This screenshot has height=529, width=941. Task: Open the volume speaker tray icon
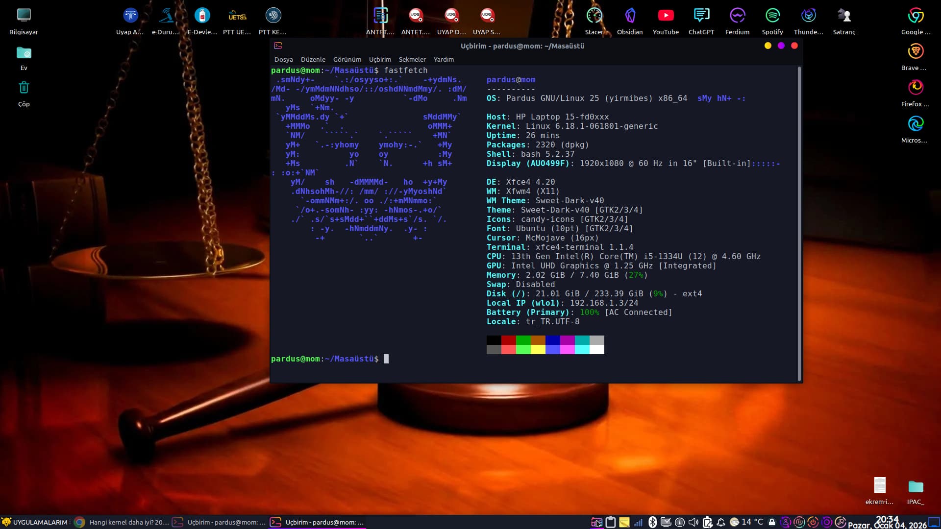693,522
